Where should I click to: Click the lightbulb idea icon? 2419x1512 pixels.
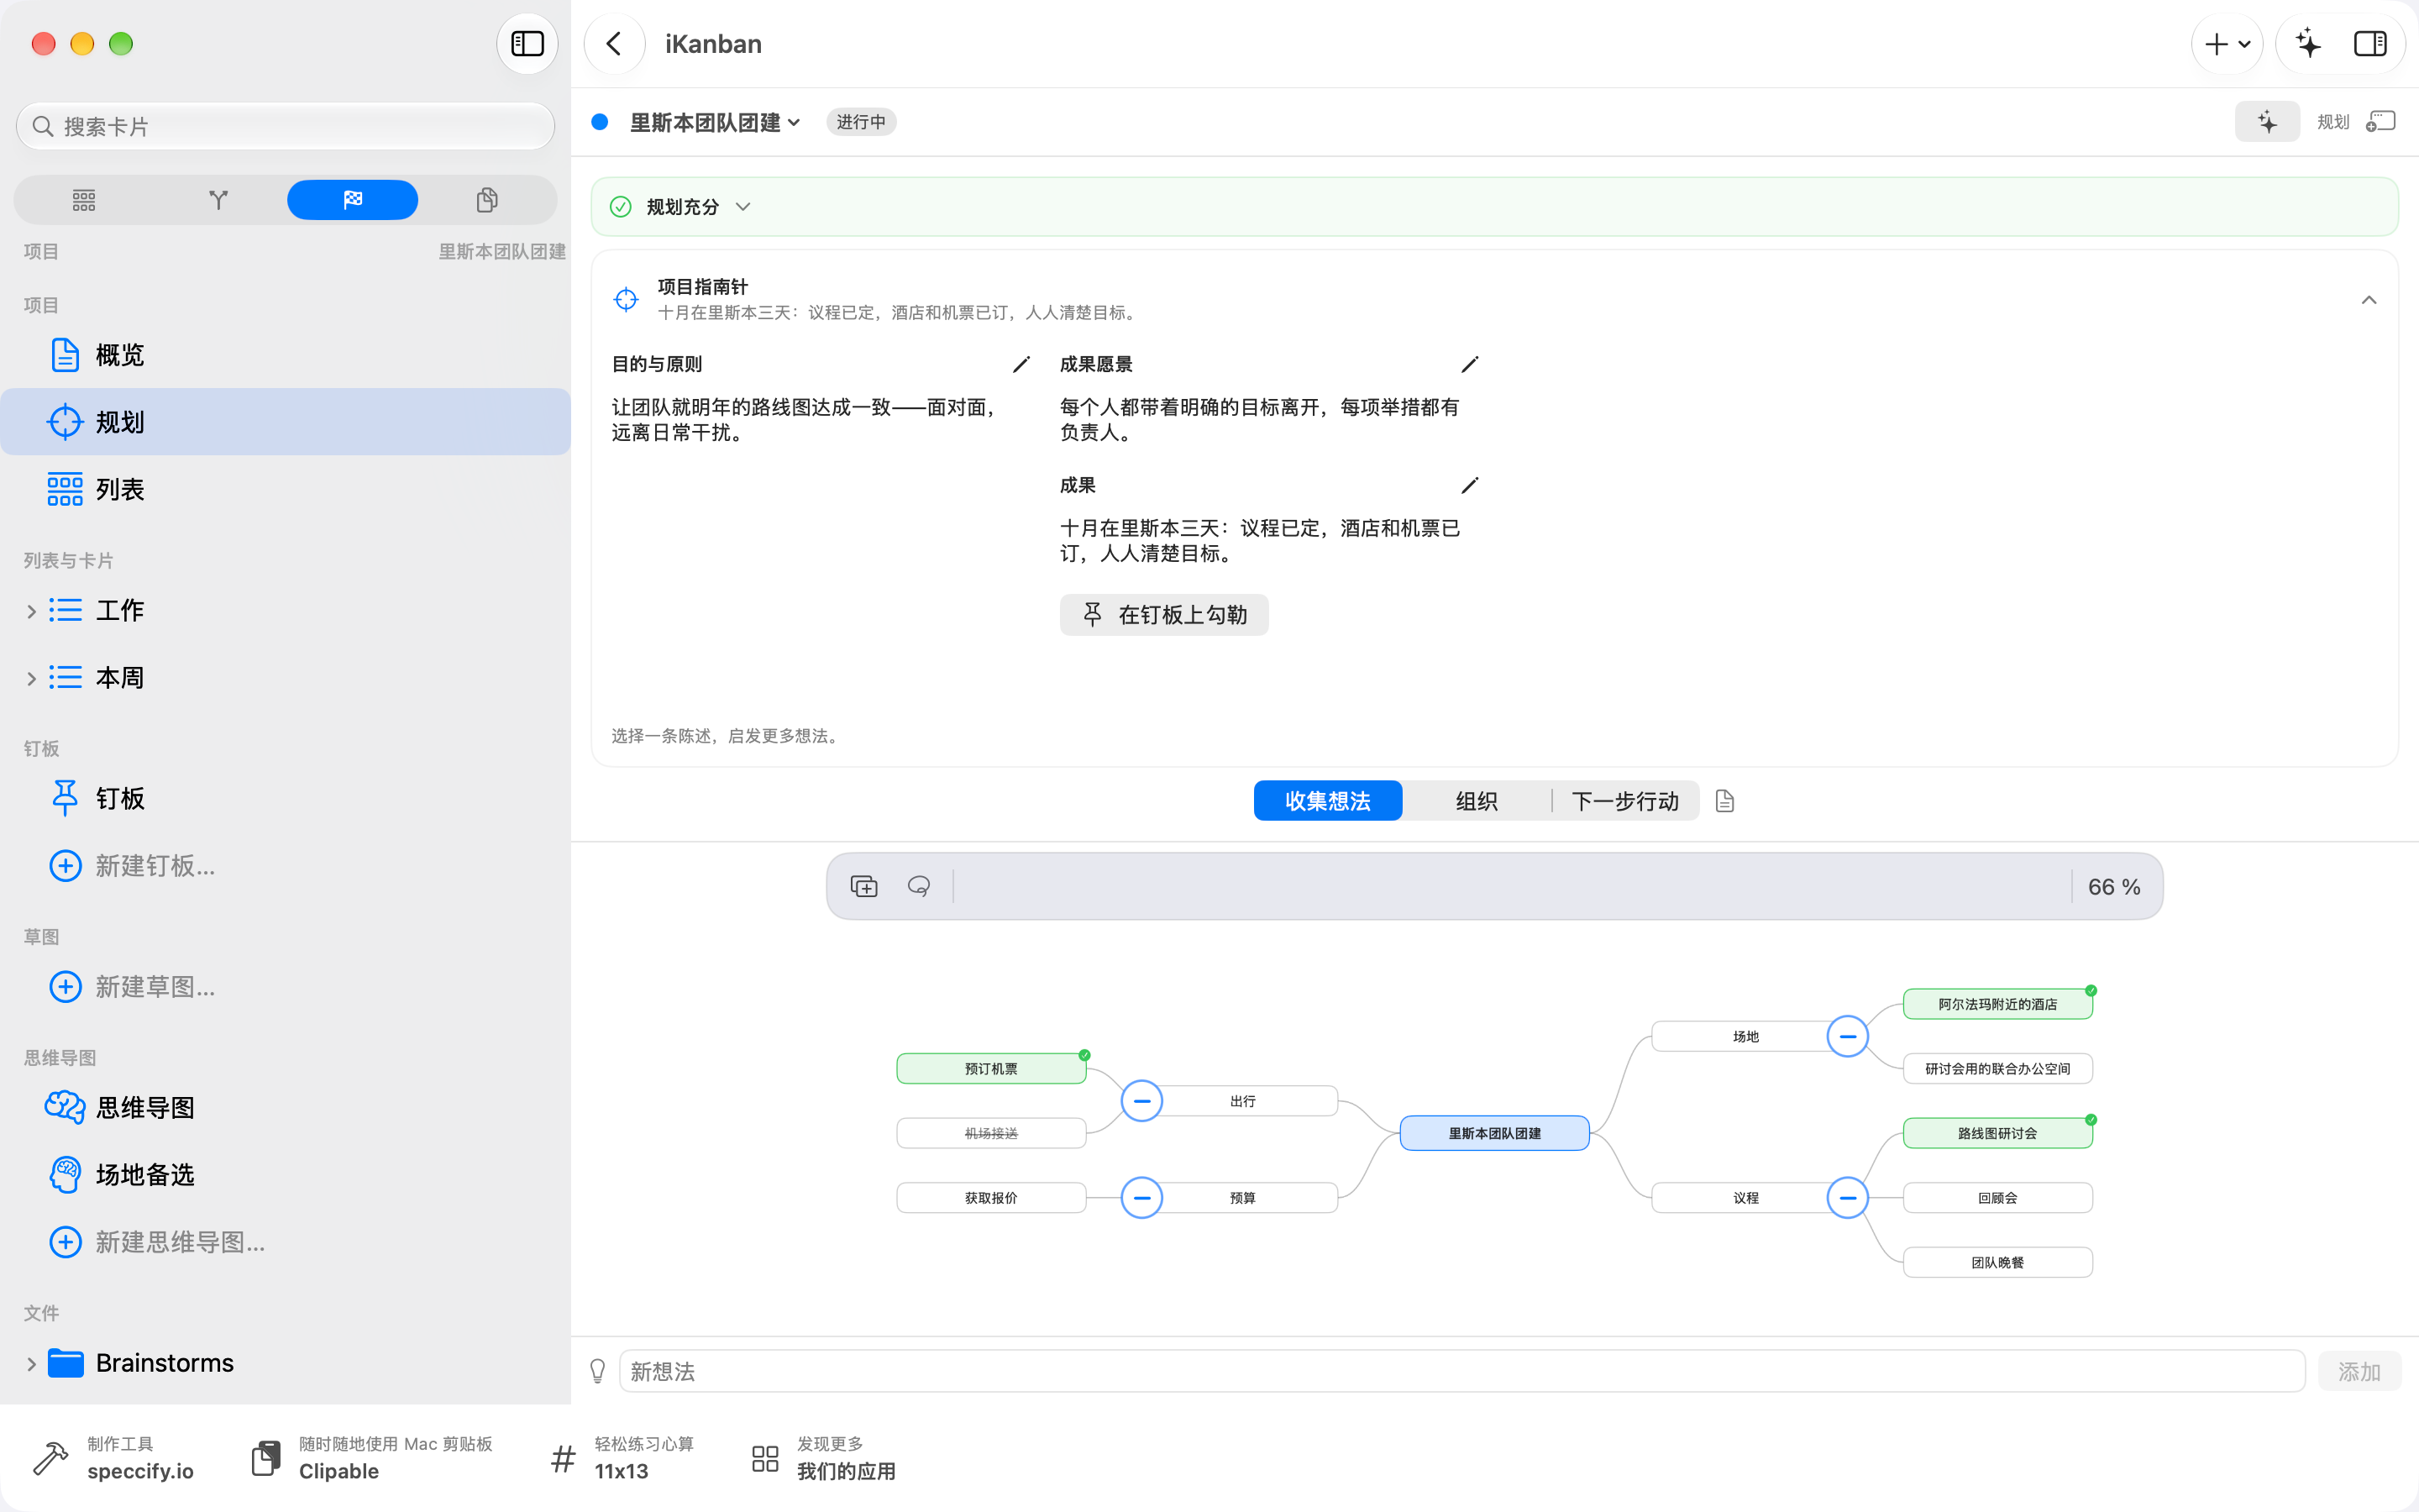(x=598, y=1371)
